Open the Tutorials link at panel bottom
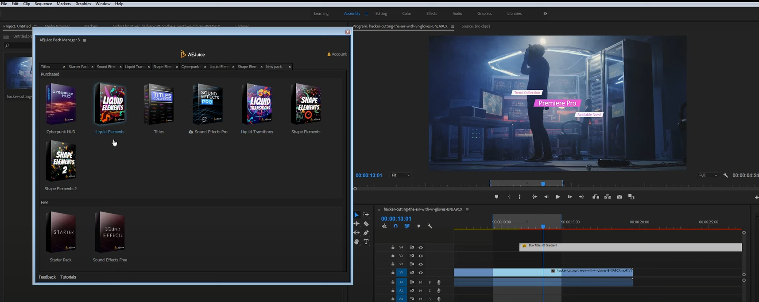Image resolution: width=759 pixels, height=302 pixels. click(68, 277)
